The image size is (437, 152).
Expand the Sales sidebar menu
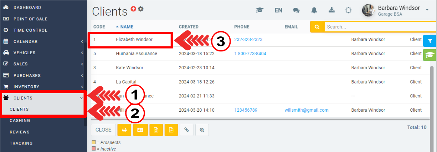click(x=43, y=64)
